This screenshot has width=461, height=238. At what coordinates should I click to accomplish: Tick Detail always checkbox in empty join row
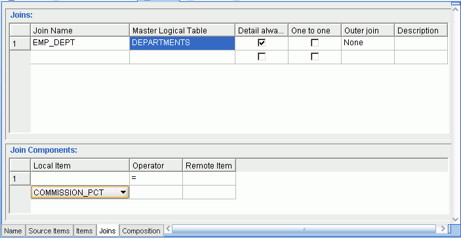pos(262,56)
